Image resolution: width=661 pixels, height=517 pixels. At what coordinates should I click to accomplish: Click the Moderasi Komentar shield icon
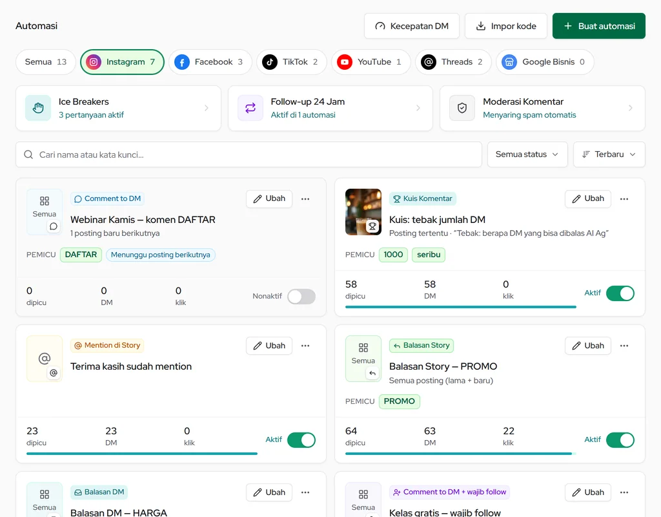[462, 108]
